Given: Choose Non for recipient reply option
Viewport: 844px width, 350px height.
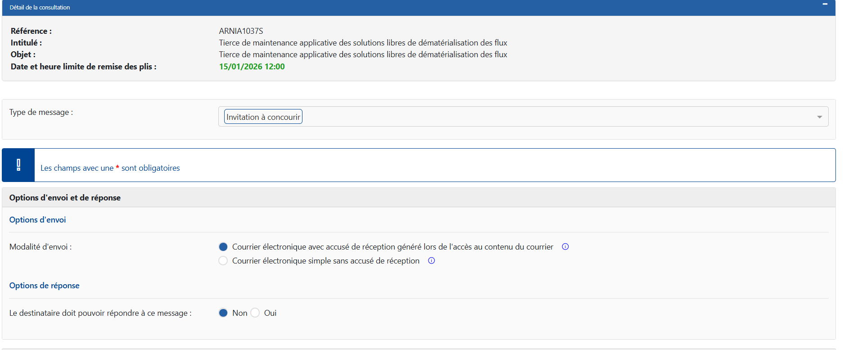Looking at the screenshot, I should coord(223,313).
